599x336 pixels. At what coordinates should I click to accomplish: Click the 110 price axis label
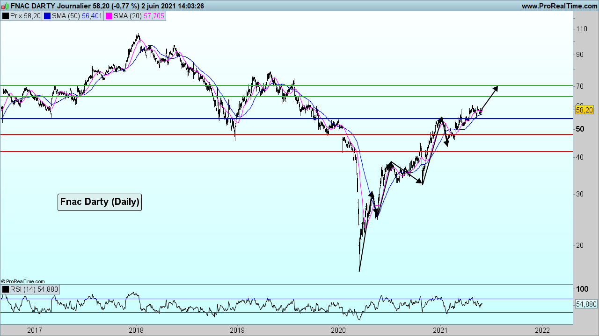[x=582, y=29]
